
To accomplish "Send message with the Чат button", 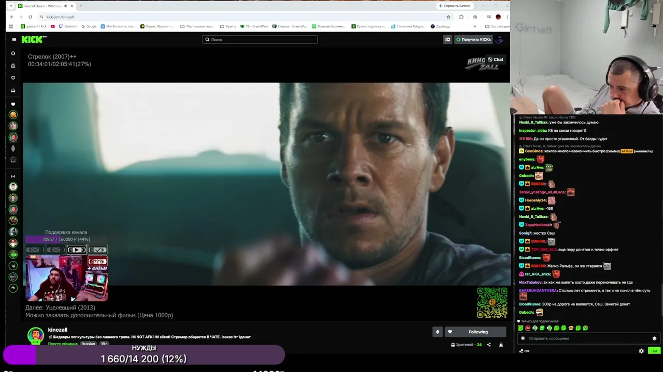I will (x=654, y=351).
